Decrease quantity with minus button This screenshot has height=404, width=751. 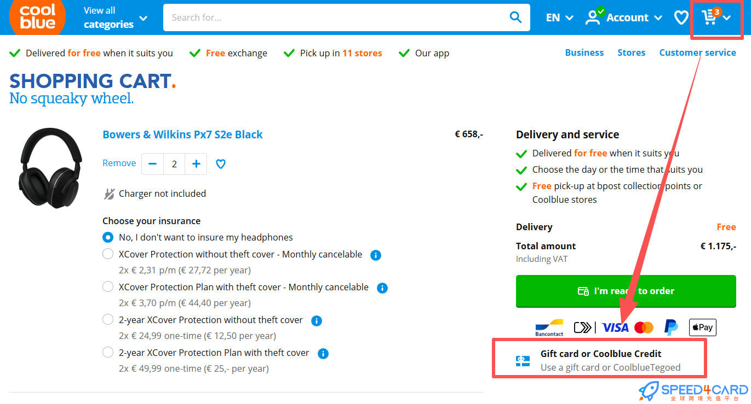153,163
